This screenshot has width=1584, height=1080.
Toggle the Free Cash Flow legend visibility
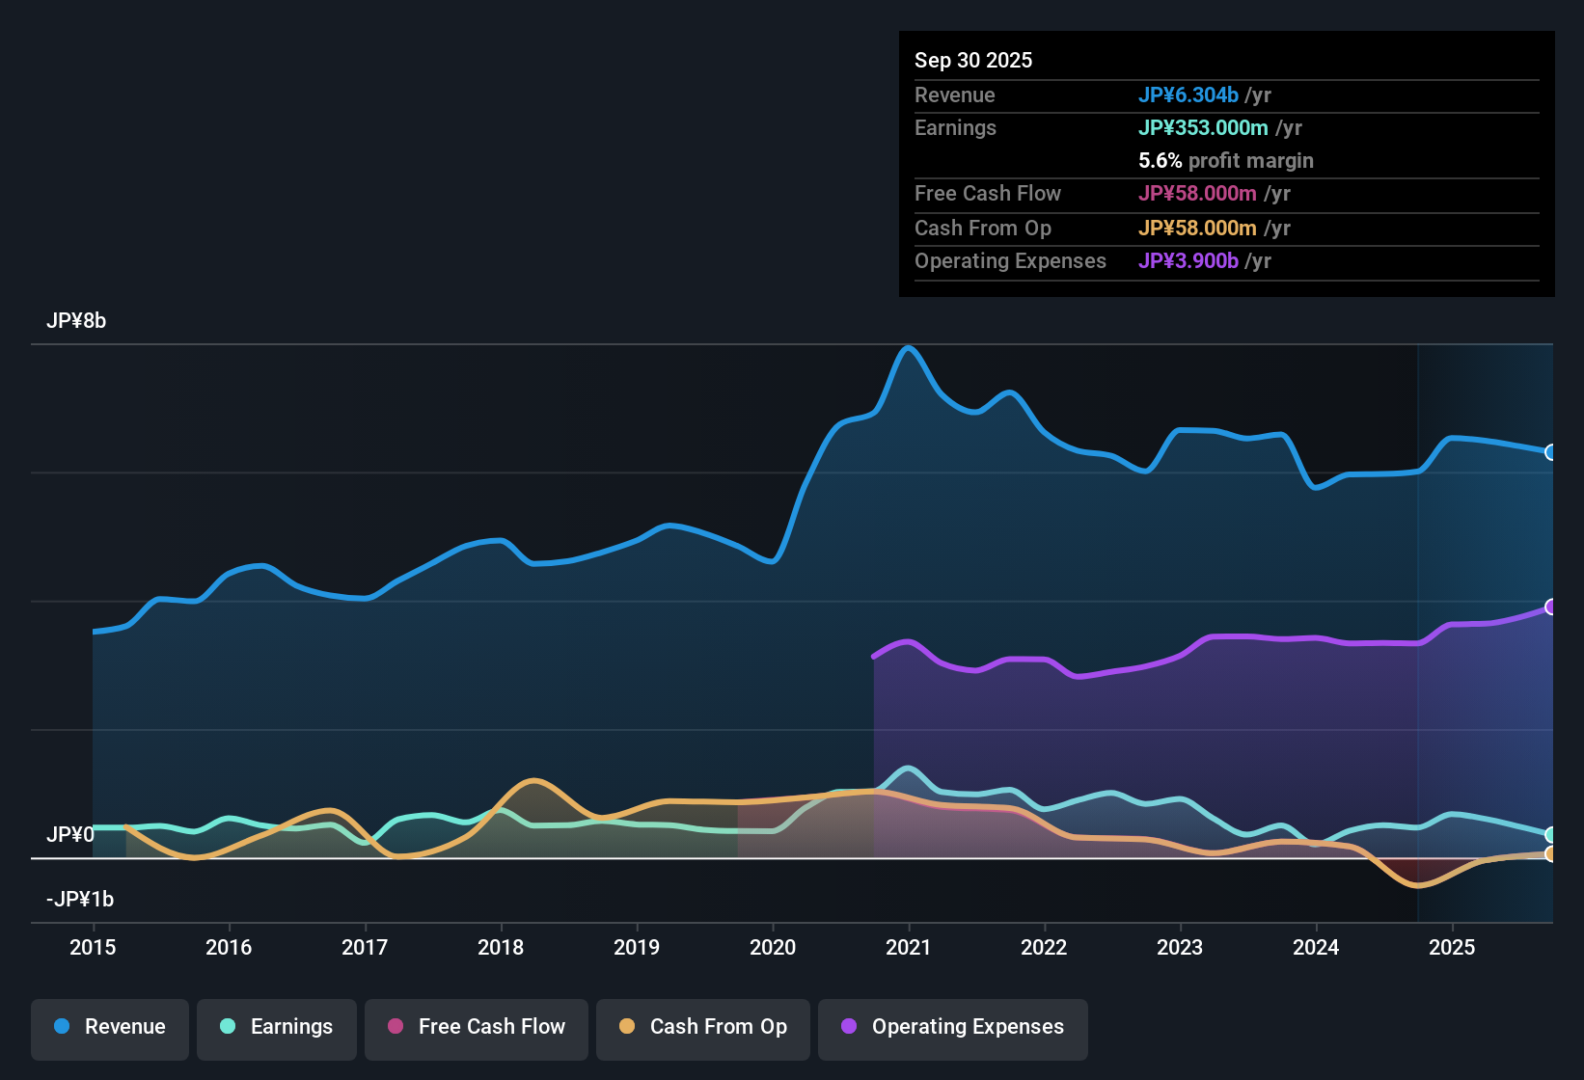476,1027
